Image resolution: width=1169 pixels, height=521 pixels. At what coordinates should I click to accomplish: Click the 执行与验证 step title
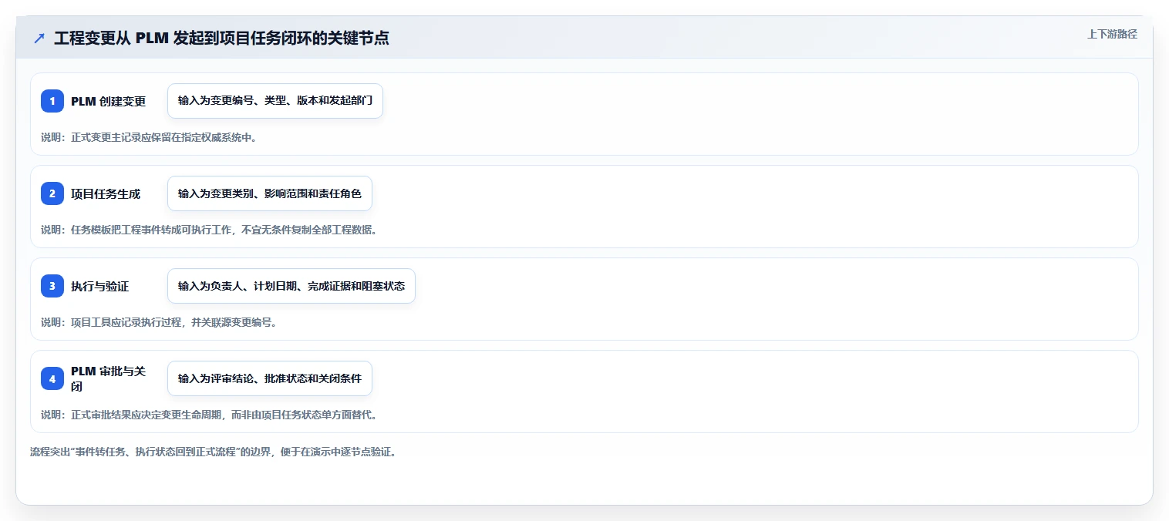pos(100,286)
